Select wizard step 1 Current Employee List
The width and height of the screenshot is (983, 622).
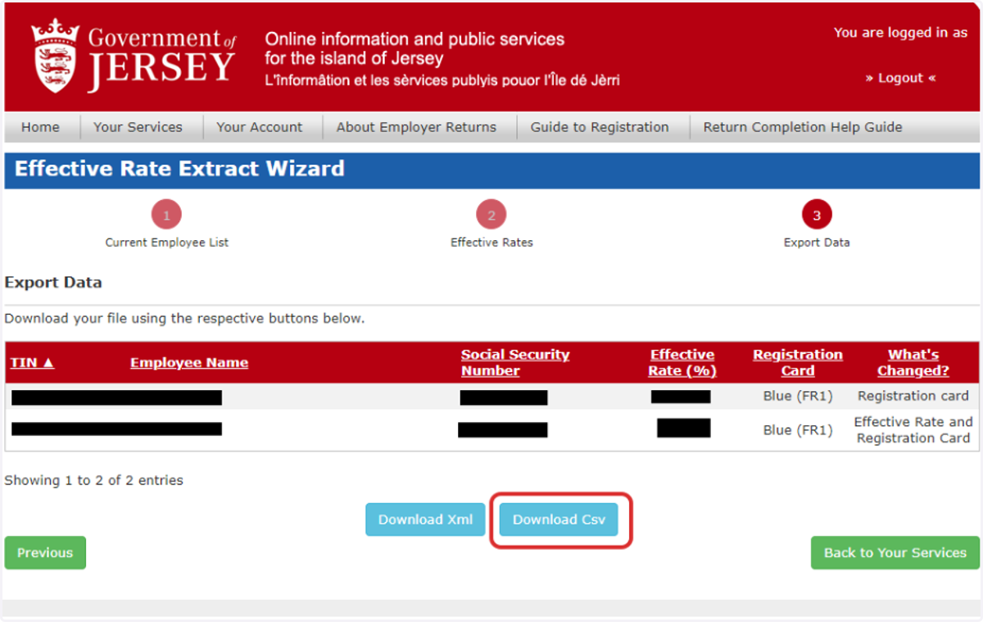tap(166, 216)
